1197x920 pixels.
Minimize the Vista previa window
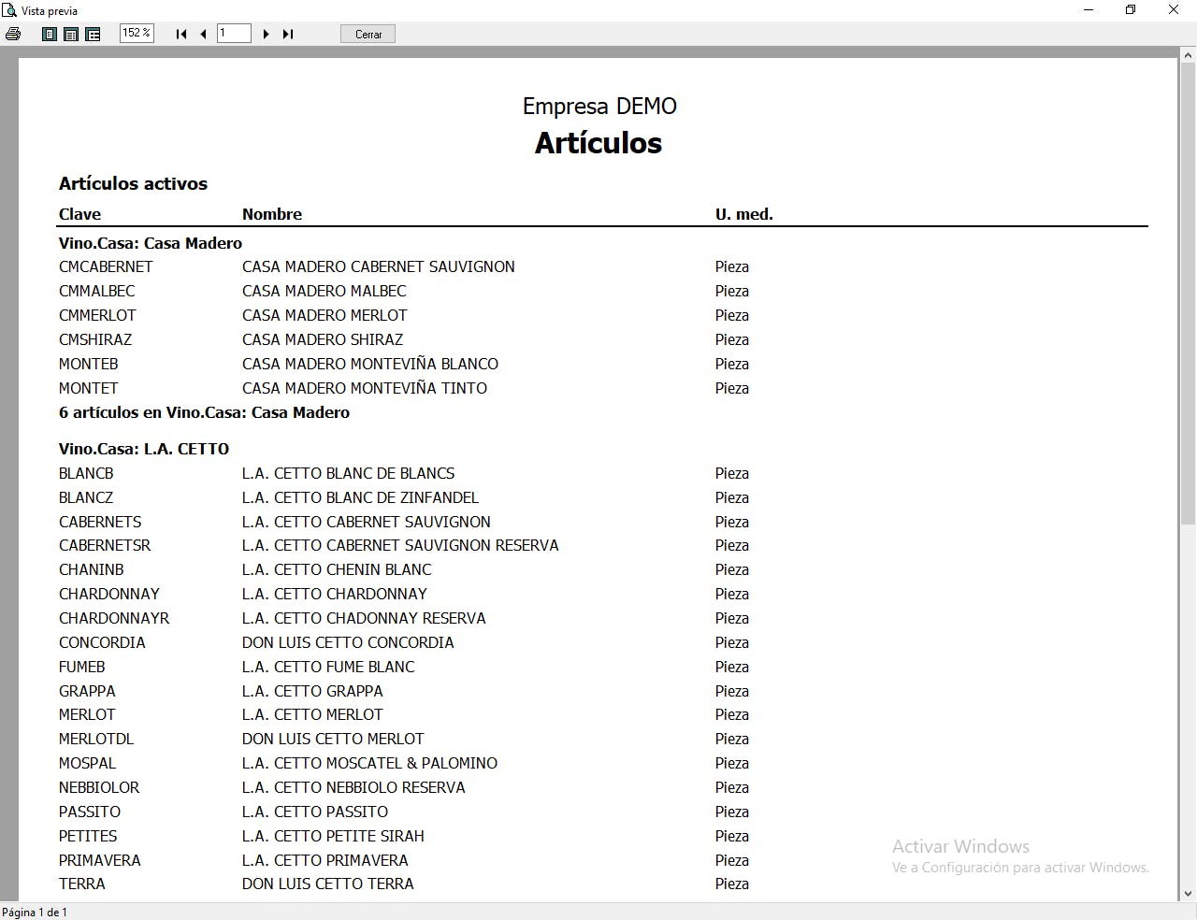pyautogui.click(x=1089, y=10)
